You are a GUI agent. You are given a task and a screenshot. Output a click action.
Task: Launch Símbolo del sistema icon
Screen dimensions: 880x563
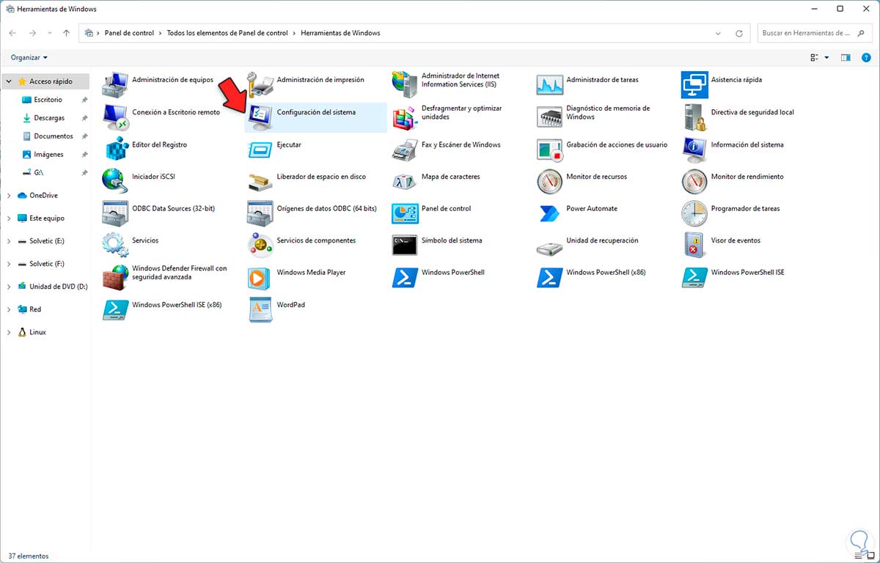point(405,245)
